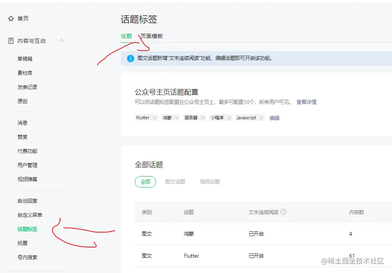This screenshot has height=273, width=392.
Task: Click the blue info icon in the notice banner
Action: [131, 58]
